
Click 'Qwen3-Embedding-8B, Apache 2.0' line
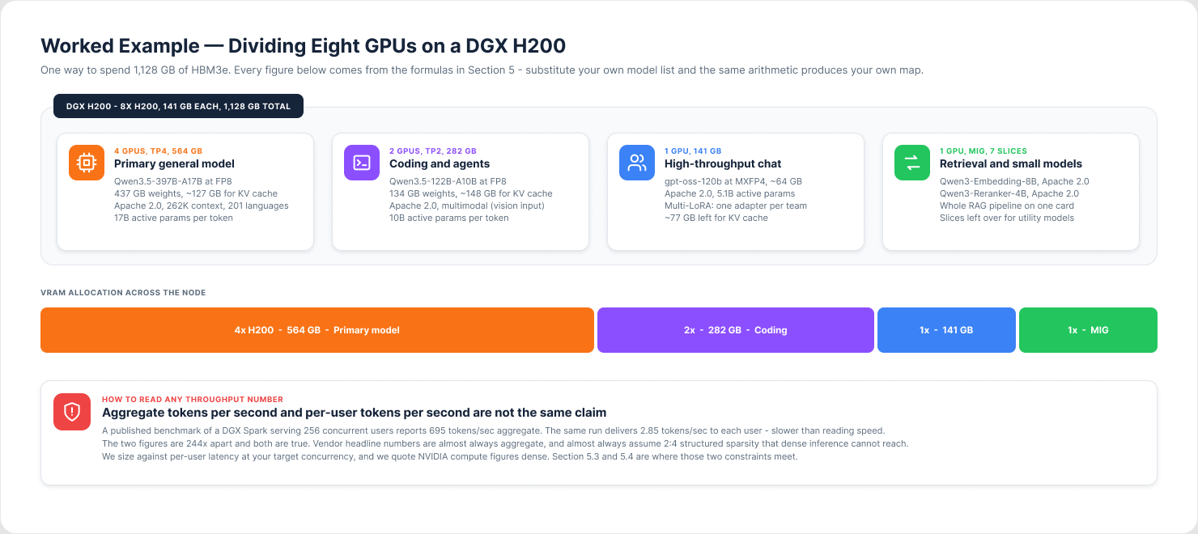(1014, 182)
